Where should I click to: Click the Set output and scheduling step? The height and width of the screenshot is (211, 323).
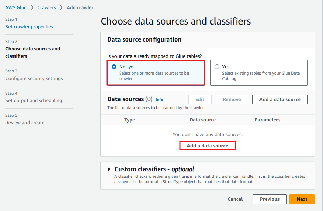[34, 100]
